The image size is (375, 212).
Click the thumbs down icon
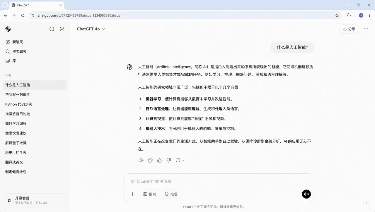[169, 160]
